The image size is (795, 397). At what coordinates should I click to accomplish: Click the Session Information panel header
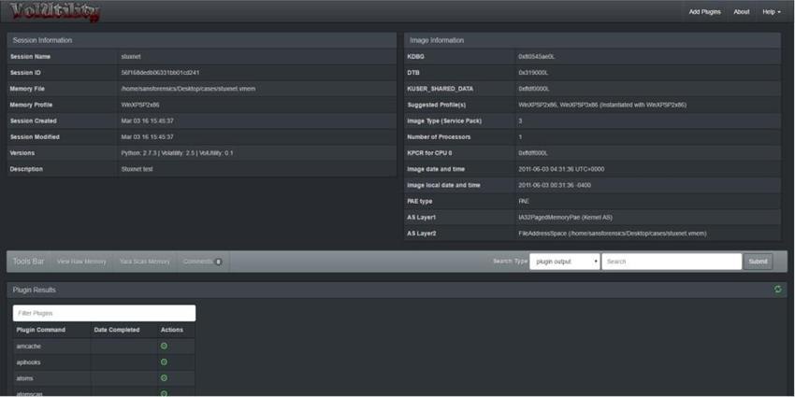(202, 40)
